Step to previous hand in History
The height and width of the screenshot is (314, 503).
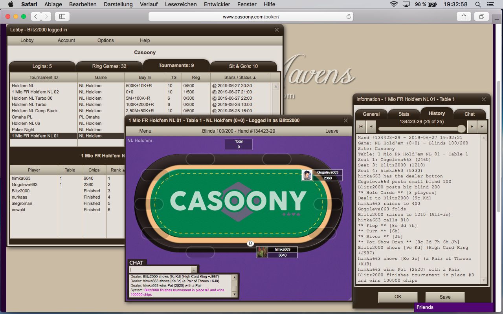click(371, 127)
